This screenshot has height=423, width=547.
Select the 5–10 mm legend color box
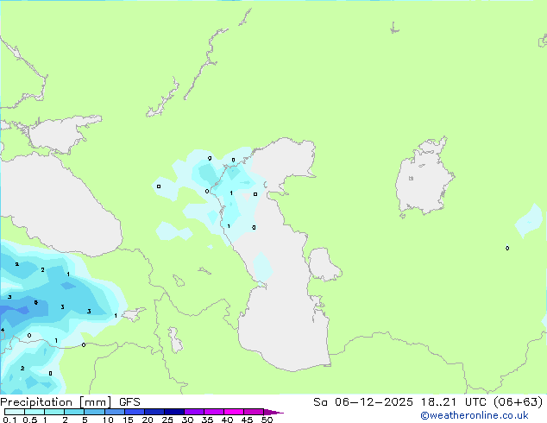[94, 412]
